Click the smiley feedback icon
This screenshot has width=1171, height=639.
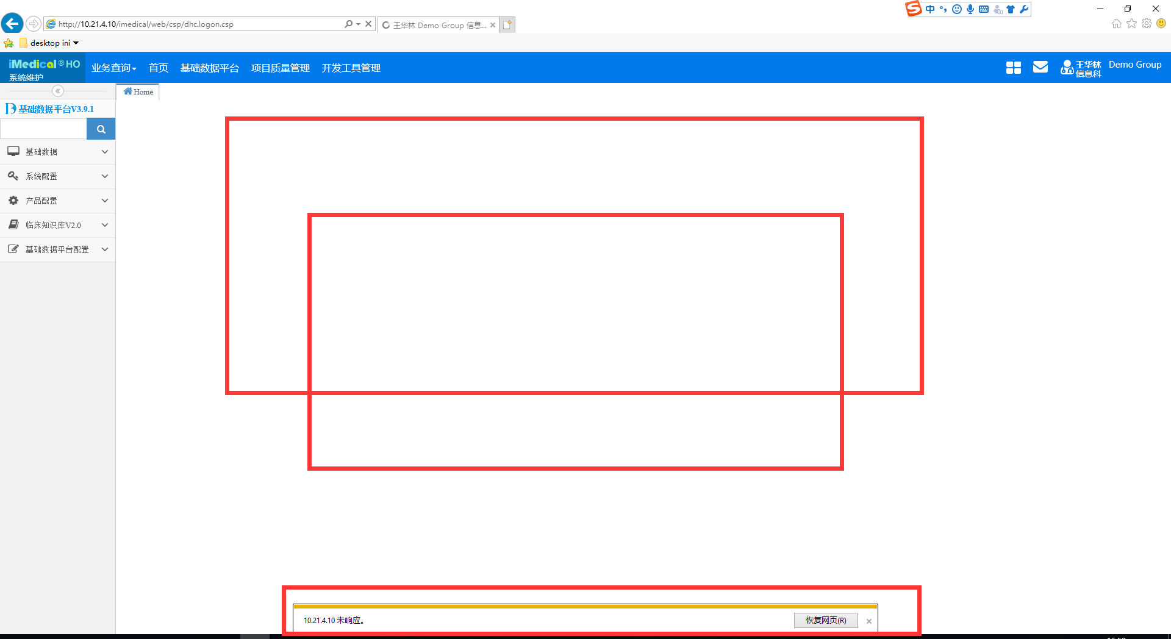1161,23
